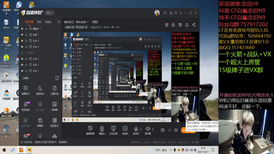Toggle lock on 全屏 1 source
274x154 pixels.
(x=26, y=35)
